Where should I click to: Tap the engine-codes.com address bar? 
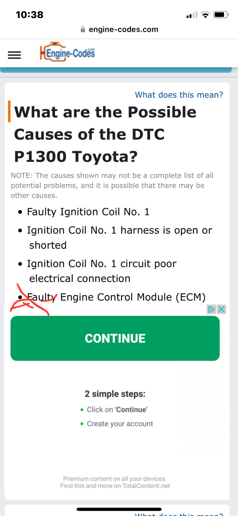[119, 29]
